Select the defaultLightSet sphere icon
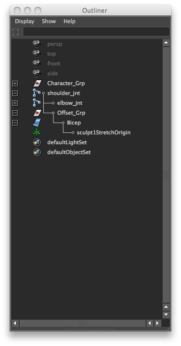This screenshot has height=346, width=181. click(x=37, y=142)
